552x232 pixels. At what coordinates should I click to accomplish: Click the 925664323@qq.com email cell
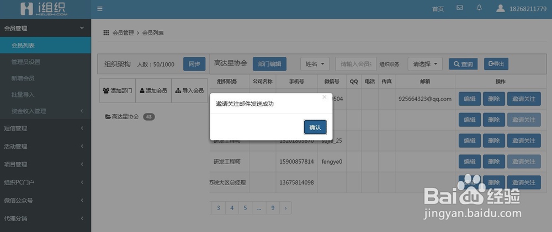[x=425, y=99]
